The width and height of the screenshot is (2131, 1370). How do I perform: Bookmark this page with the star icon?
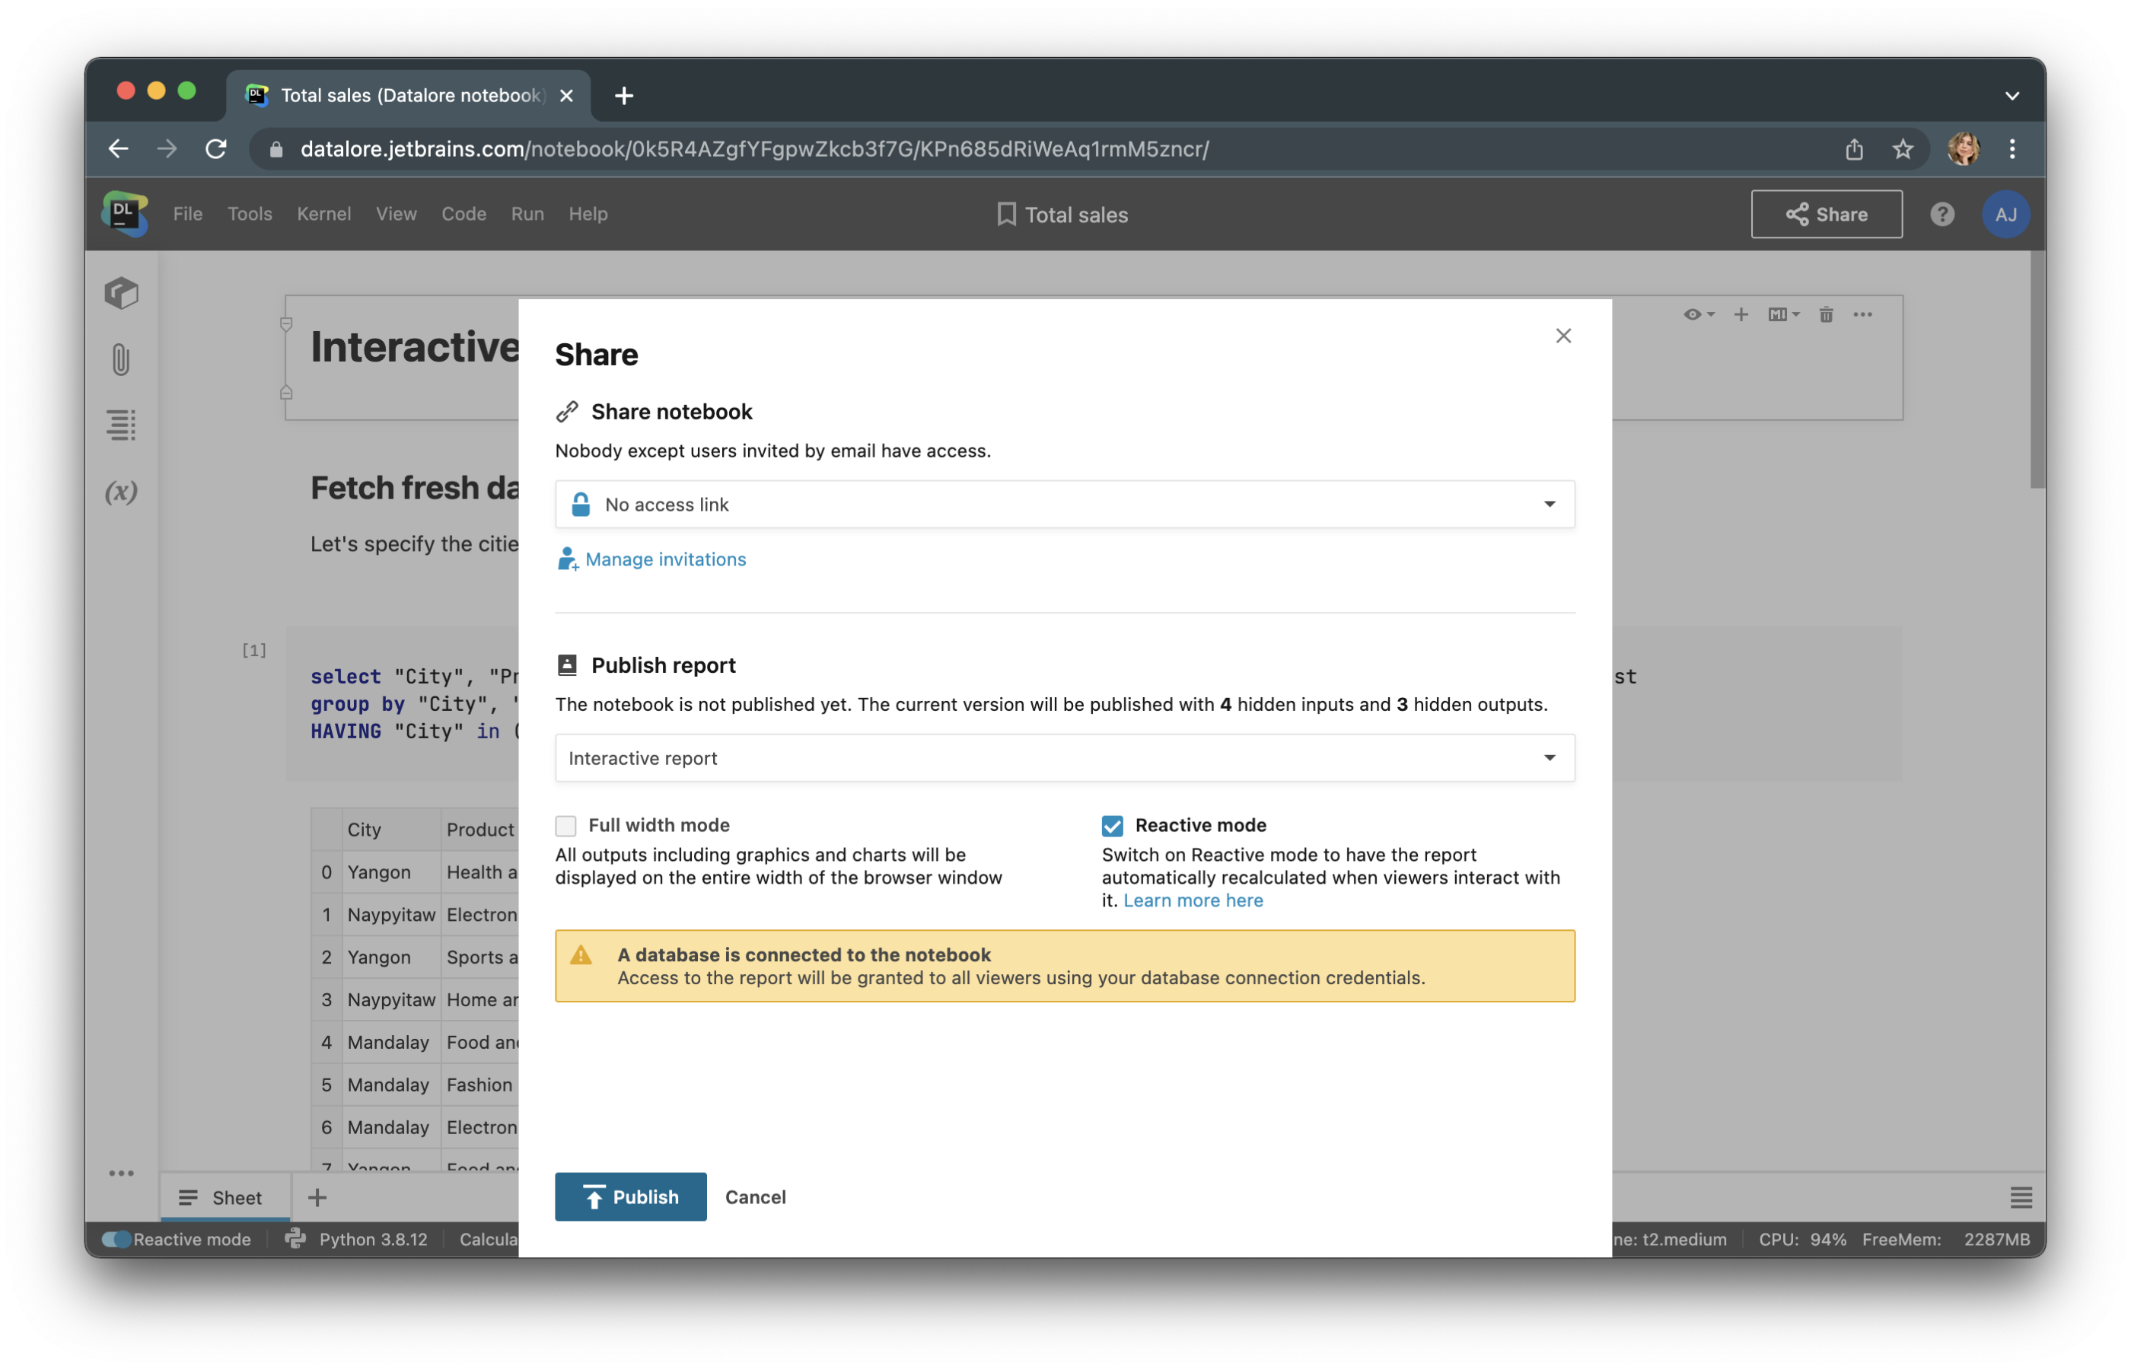click(1901, 148)
